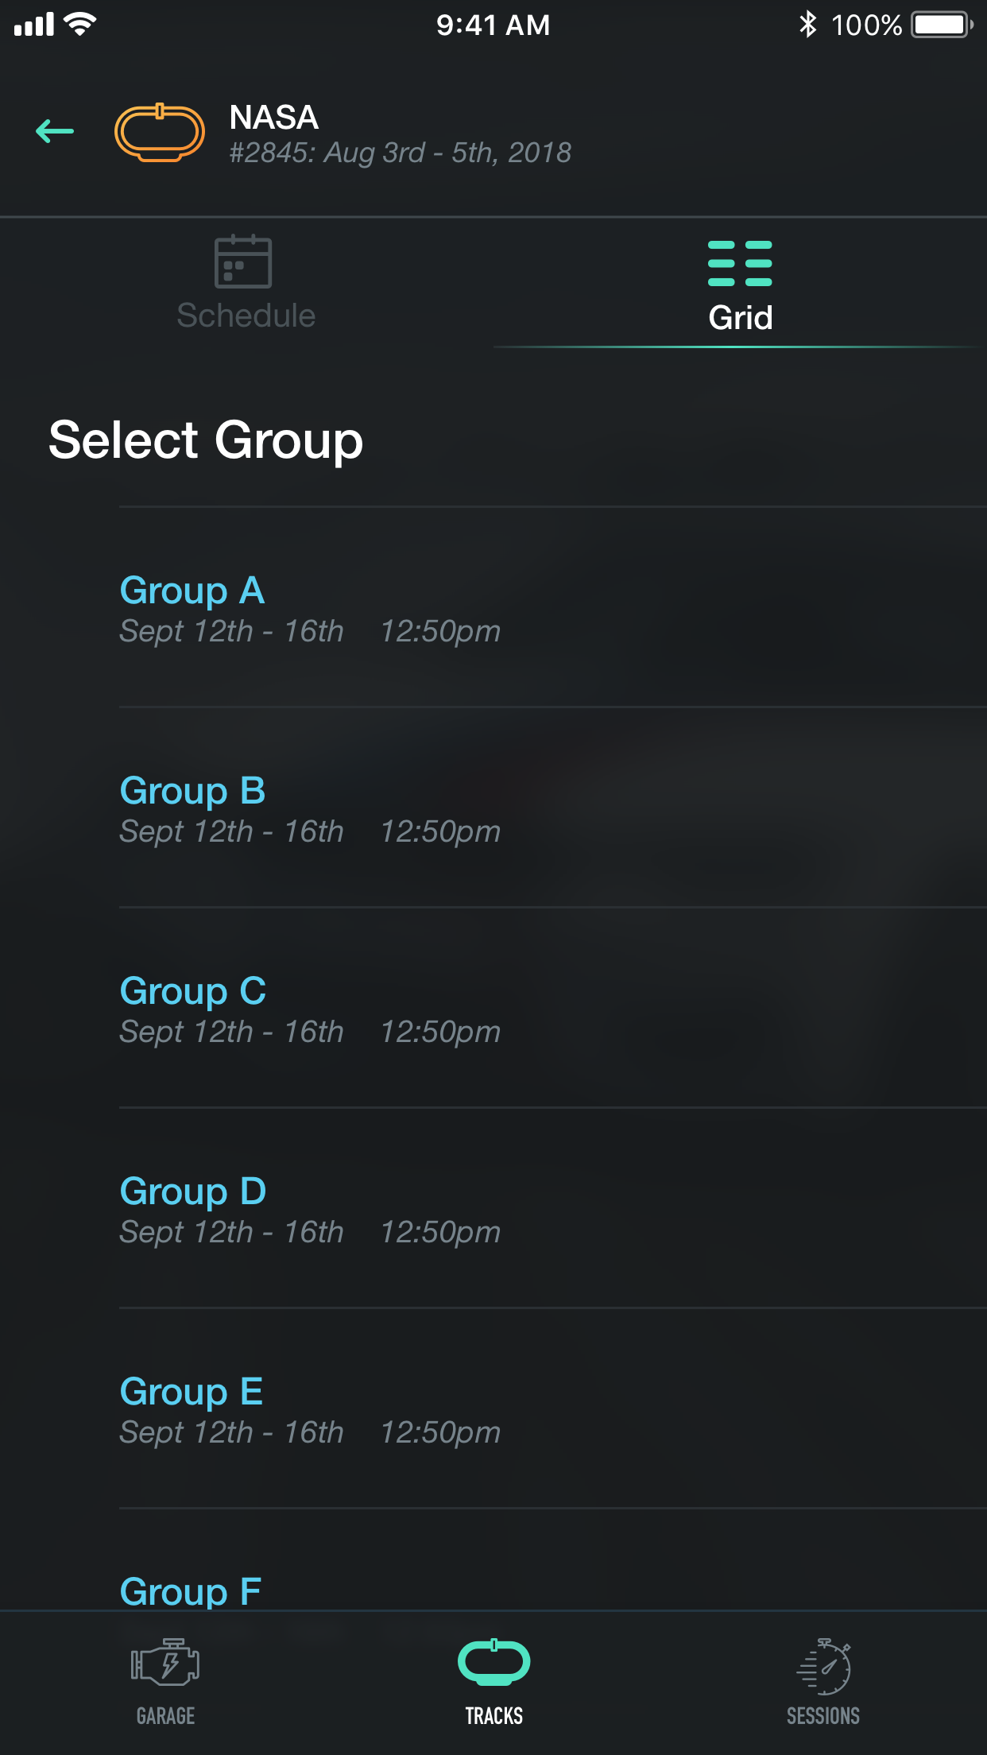
Task: Tap the battery indicator icon
Action: pyautogui.click(x=942, y=25)
